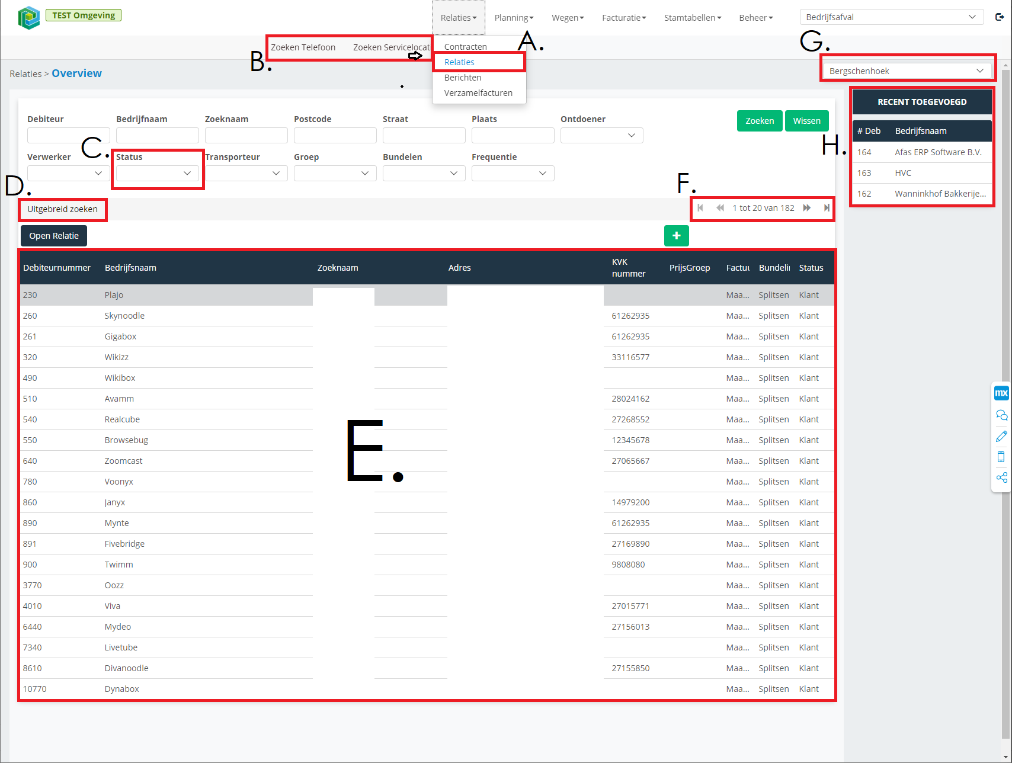1012x763 pixels.
Task: Open the Mendix mx sidebar icon
Action: (x=1001, y=393)
